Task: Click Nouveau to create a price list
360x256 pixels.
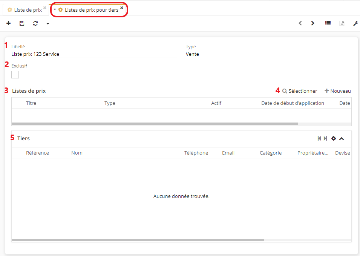Action: point(338,91)
